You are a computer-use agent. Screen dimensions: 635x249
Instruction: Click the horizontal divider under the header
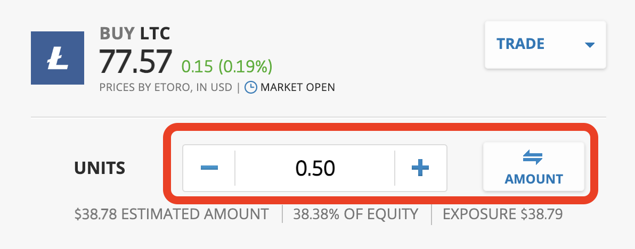[319, 117]
